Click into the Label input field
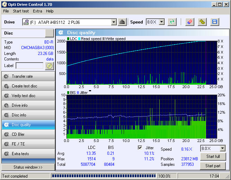This screenshot has width=231, height=180. pos(29,66)
